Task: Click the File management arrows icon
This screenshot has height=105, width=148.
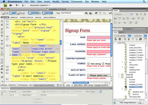Action: [86, 13]
